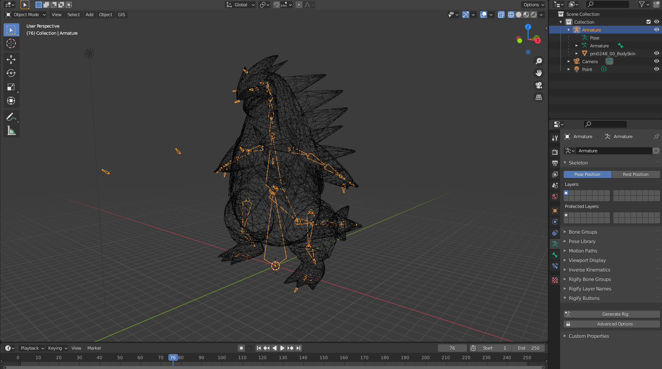Open the Object menu
The height and width of the screenshot is (369, 662).
(x=106, y=15)
